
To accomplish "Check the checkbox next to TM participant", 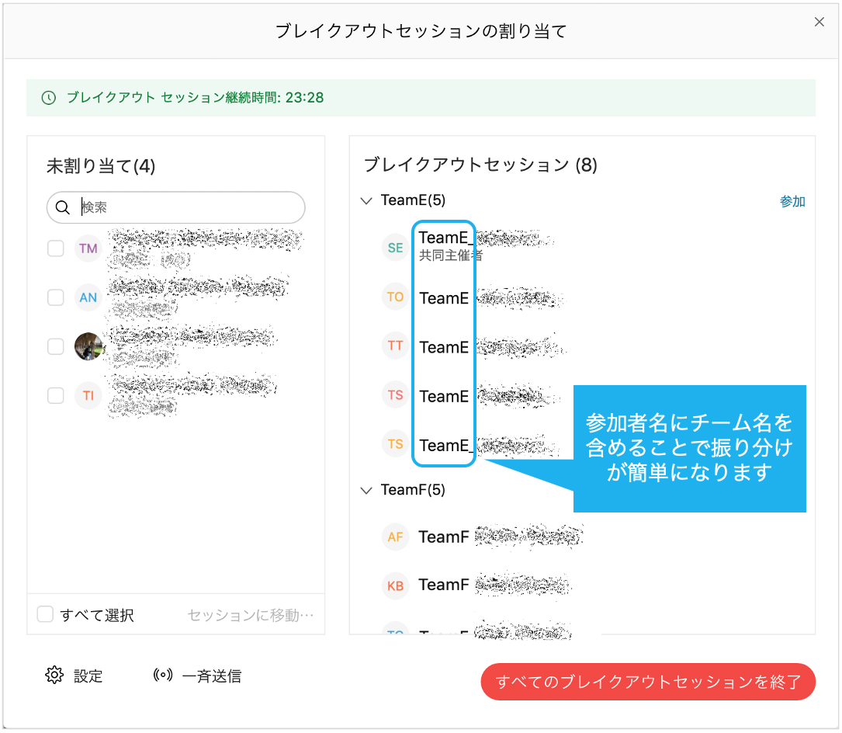I will coord(55,248).
